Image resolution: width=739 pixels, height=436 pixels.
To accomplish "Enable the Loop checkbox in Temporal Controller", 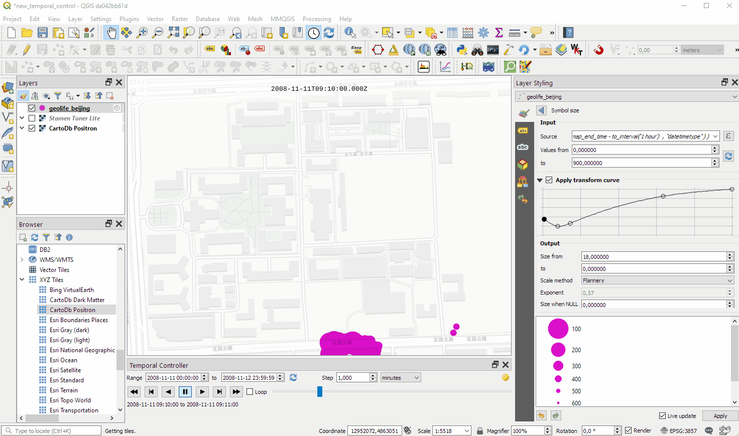I will [x=250, y=392].
